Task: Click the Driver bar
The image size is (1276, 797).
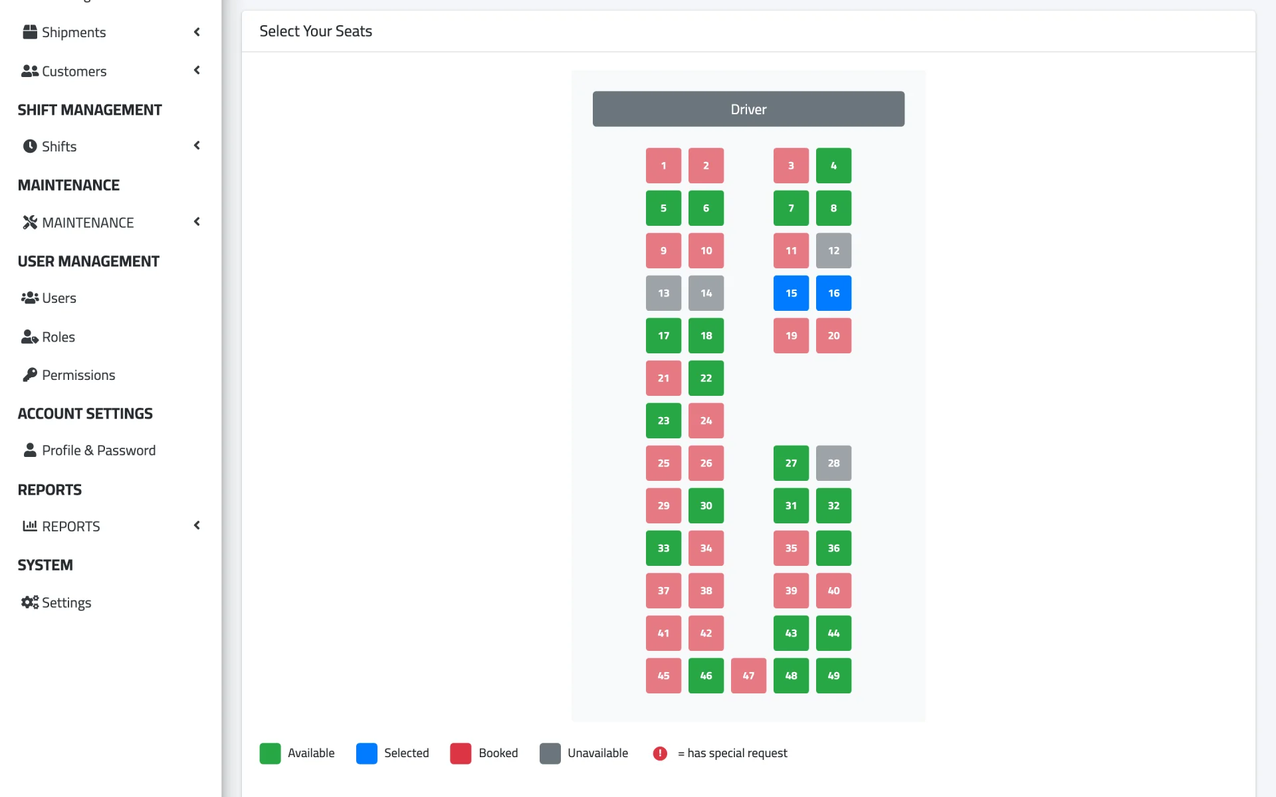Action: [748, 109]
